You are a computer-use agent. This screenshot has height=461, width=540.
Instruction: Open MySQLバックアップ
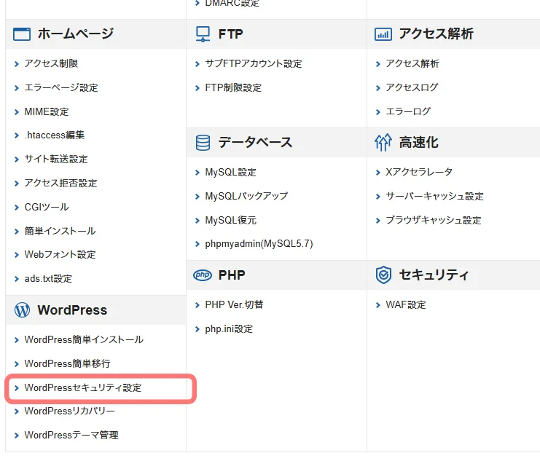click(x=246, y=196)
